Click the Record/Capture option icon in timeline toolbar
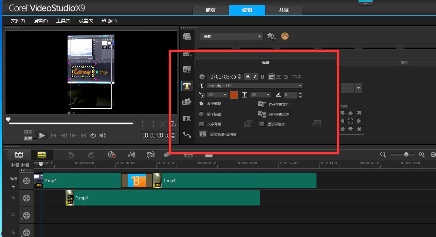 click(112, 155)
